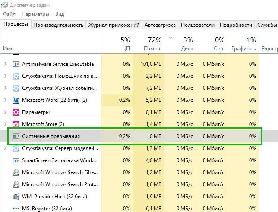278x212 pixels.
Task: Sort by the Ядро гр... column header
Action: (269, 44)
